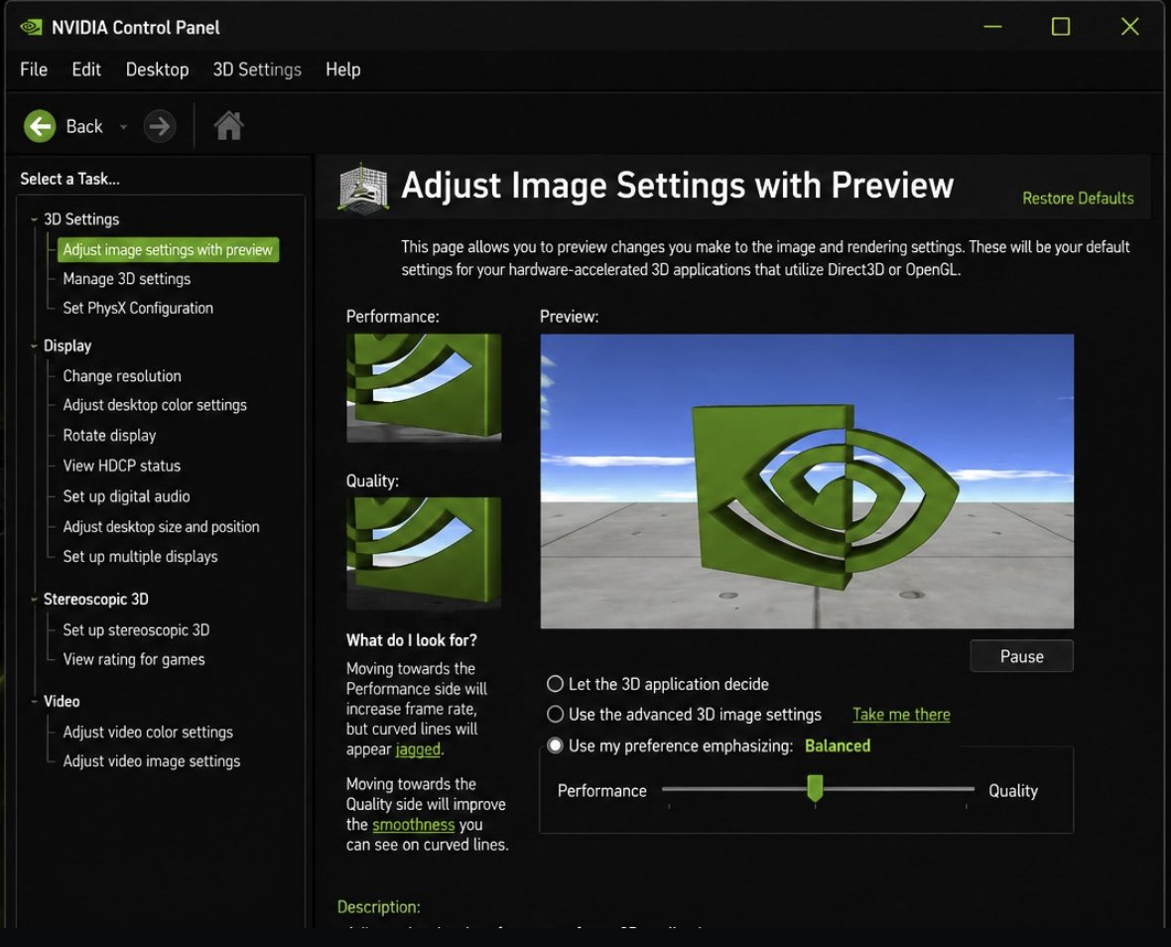
Task: Collapse the Video tree group
Action: pos(34,701)
